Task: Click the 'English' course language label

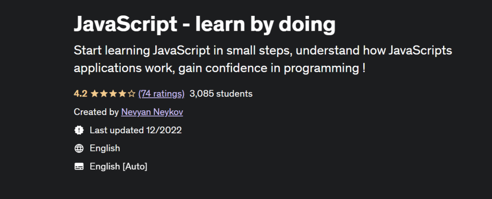Action: [x=105, y=148]
